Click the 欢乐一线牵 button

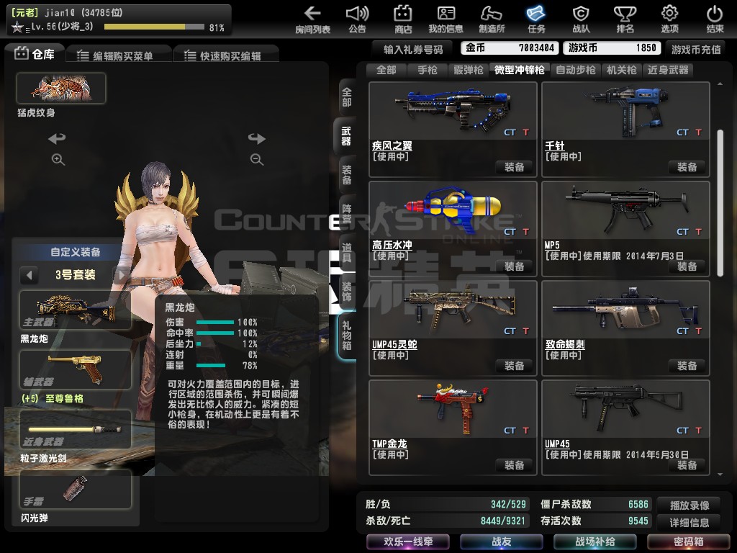click(x=408, y=541)
